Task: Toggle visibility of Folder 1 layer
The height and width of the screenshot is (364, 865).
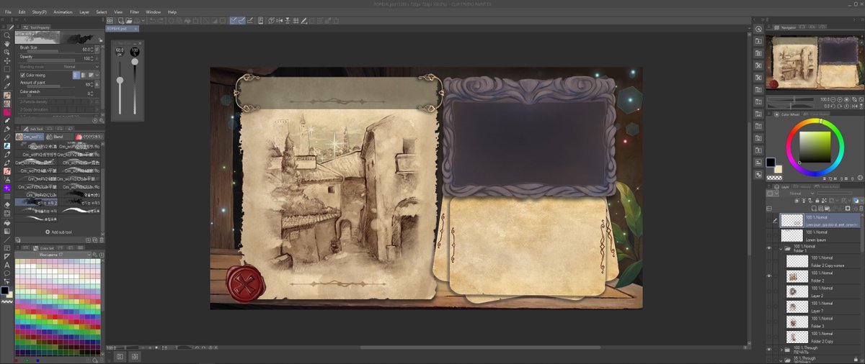Action: click(769, 248)
